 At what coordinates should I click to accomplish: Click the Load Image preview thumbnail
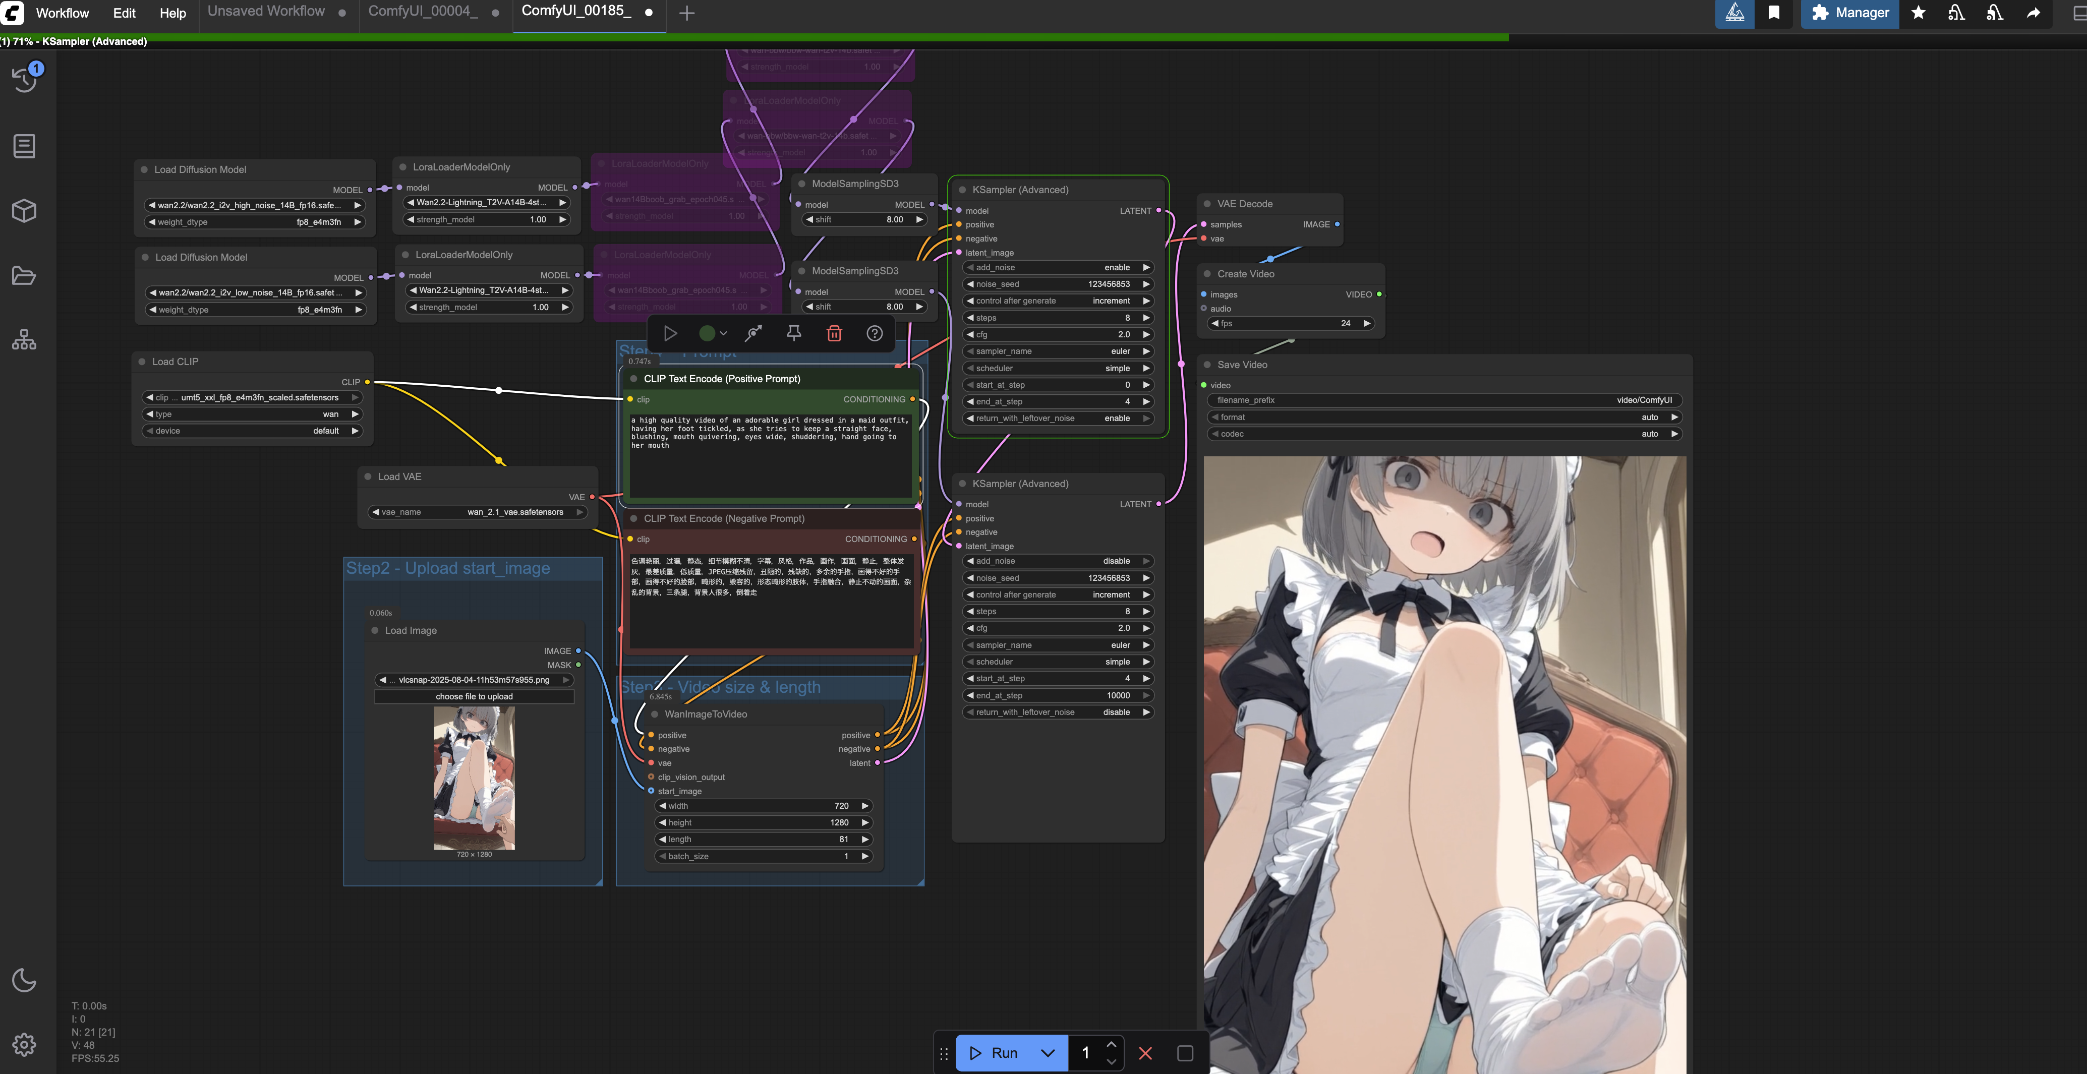pyautogui.click(x=474, y=778)
